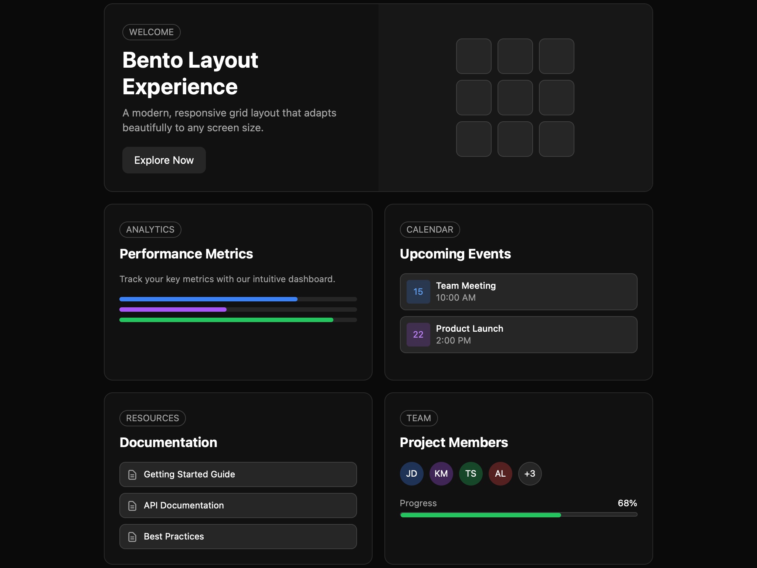
Task: Select the TS avatar circle
Action: point(471,473)
